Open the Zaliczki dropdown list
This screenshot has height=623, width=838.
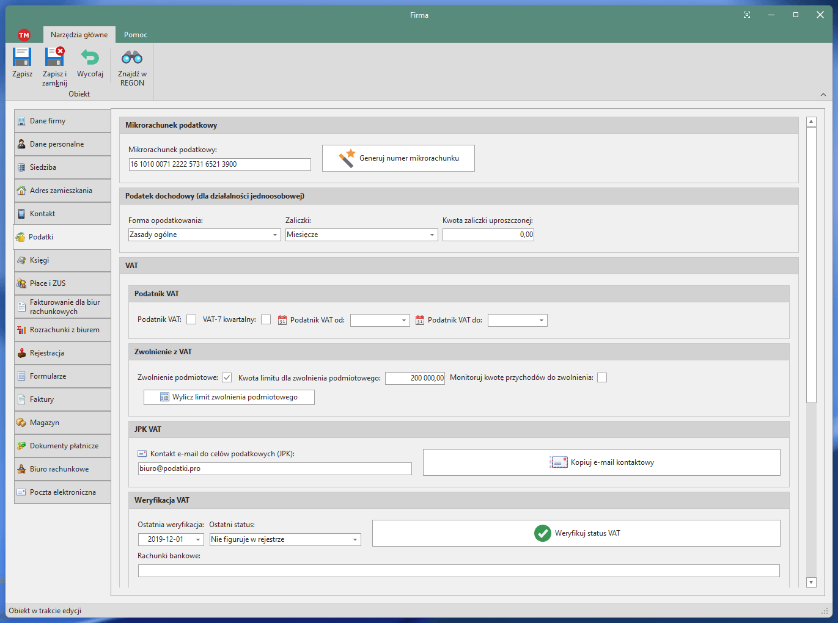coord(432,235)
